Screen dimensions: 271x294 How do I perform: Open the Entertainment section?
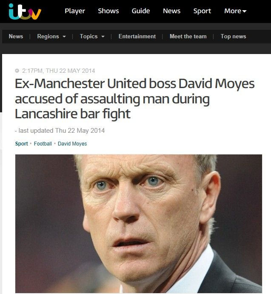tap(137, 36)
